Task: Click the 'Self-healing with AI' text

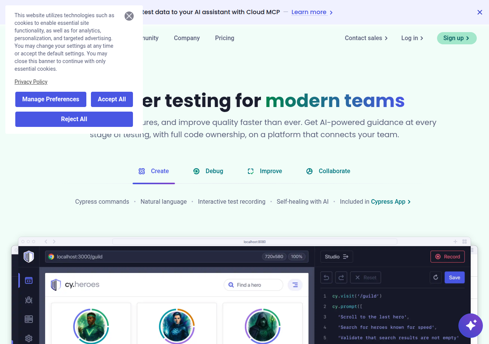Action: 303,202
